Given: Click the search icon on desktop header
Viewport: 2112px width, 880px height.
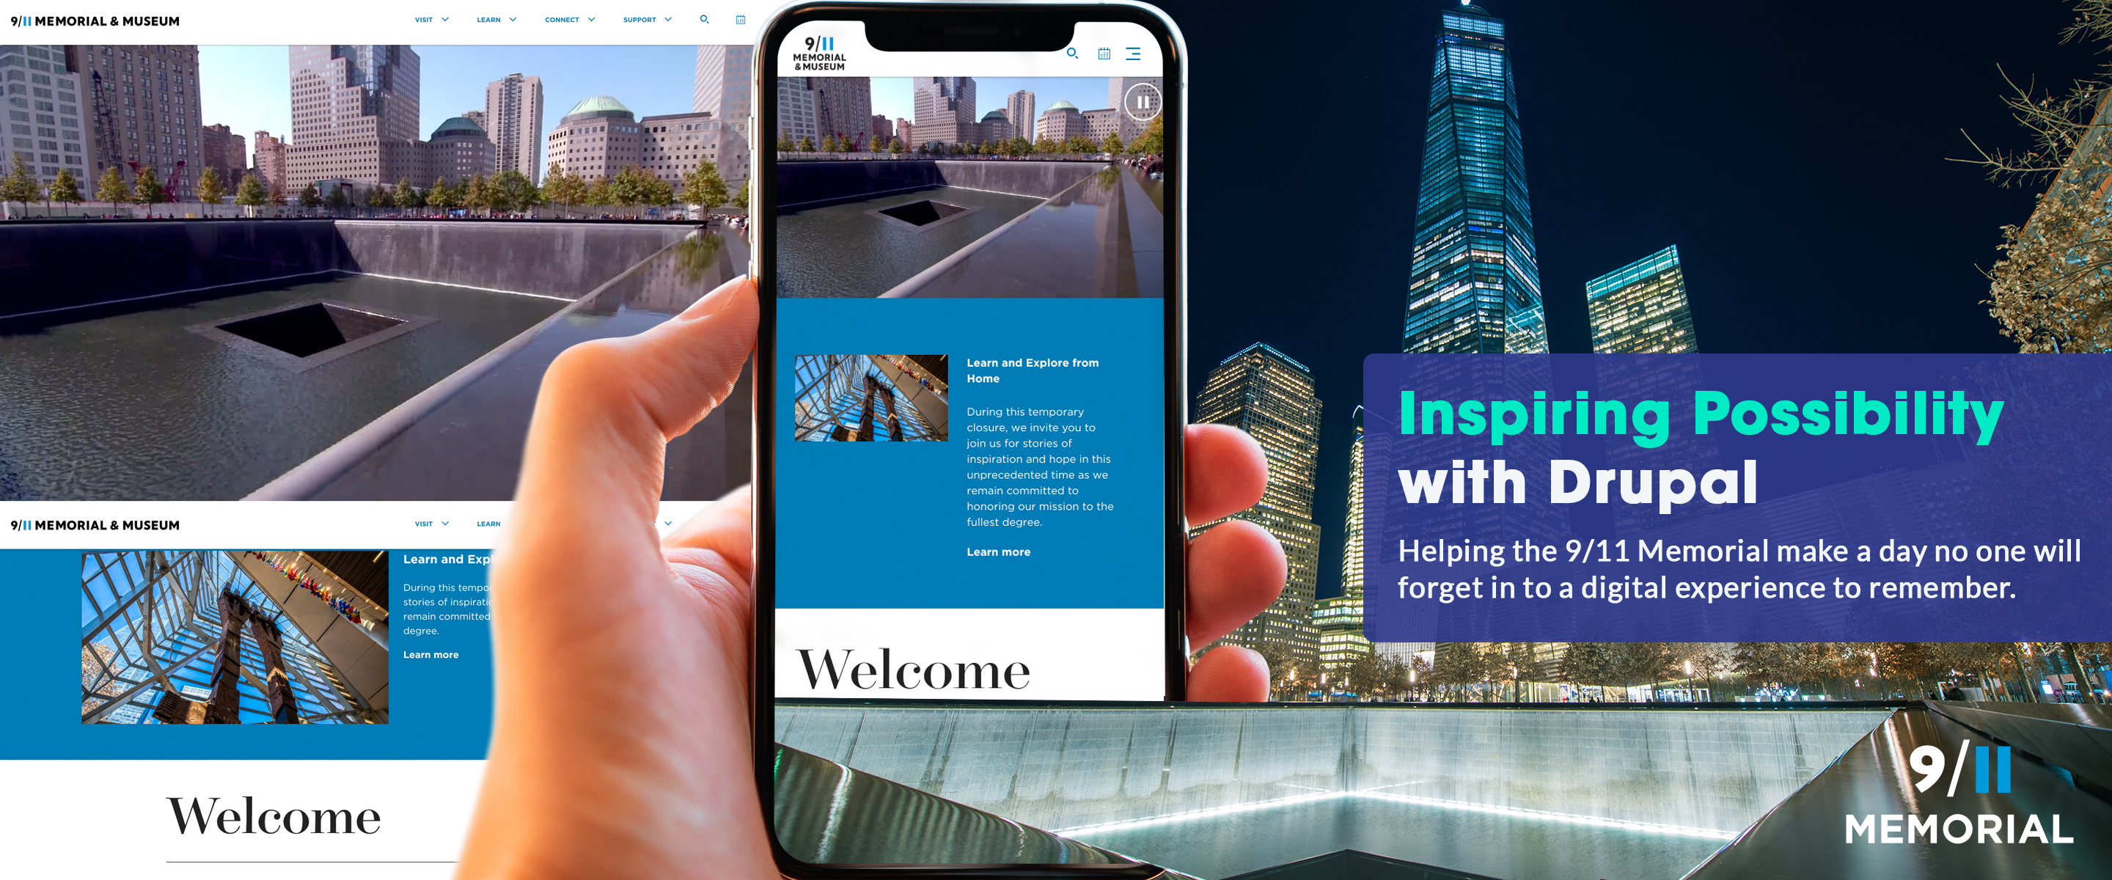Looking at the screenshot, I should point(705,19).
